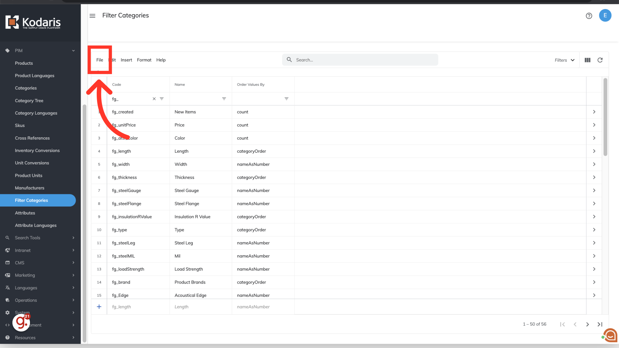Click the plus add row icon
The width and height of the screenshot is (619, 348).
[x=99, y=307]
